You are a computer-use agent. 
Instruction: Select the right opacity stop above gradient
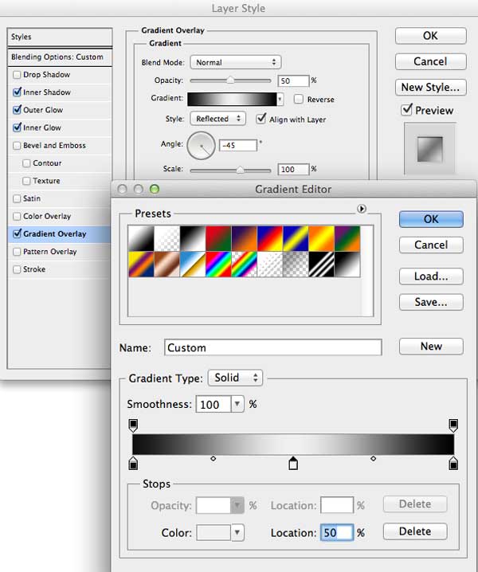coord(453,425)
